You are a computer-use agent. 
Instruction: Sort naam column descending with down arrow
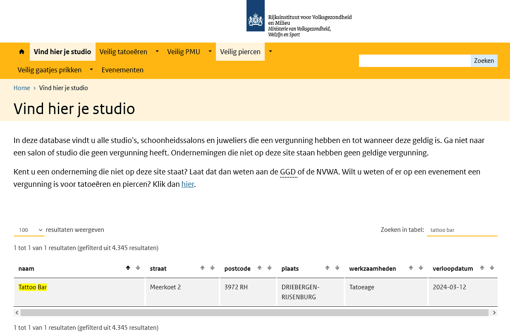pyautogui.click(x=138, y=268)
